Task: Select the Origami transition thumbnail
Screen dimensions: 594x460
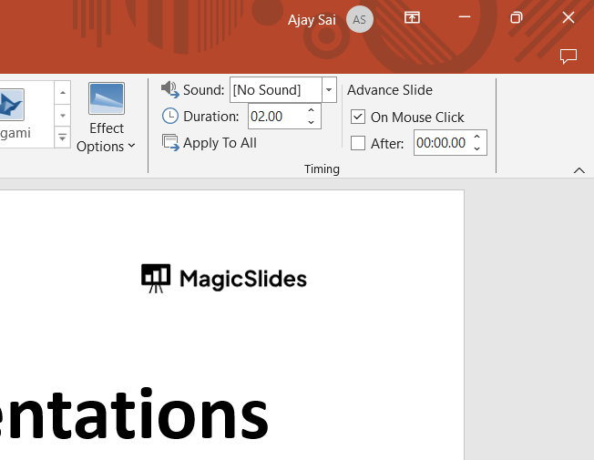Action: [12, 105]
